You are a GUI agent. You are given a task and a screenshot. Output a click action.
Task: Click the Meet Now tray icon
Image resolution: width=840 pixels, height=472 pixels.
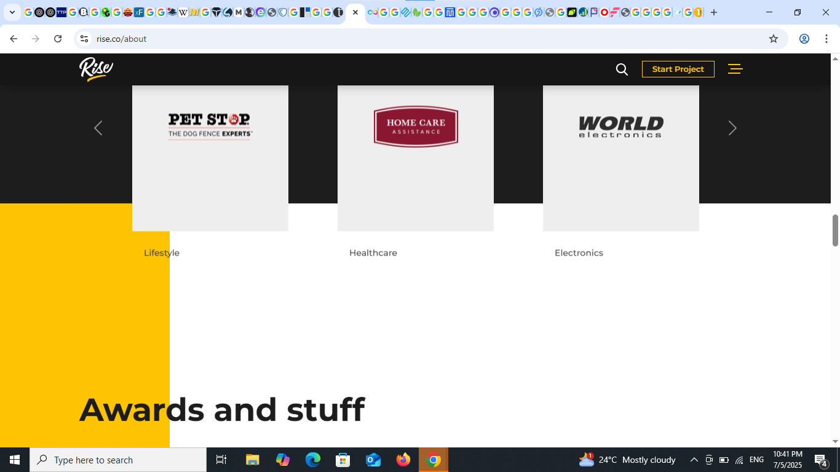click(709, 460)
